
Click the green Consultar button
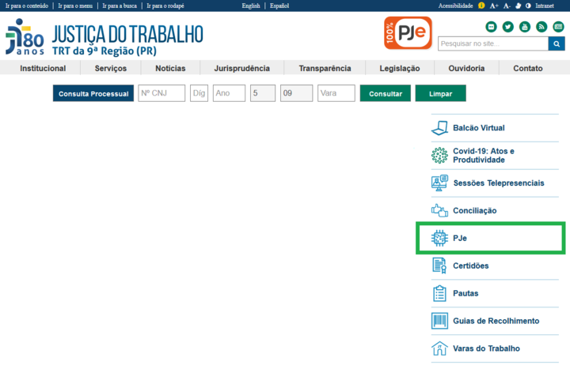coord(386,93)
